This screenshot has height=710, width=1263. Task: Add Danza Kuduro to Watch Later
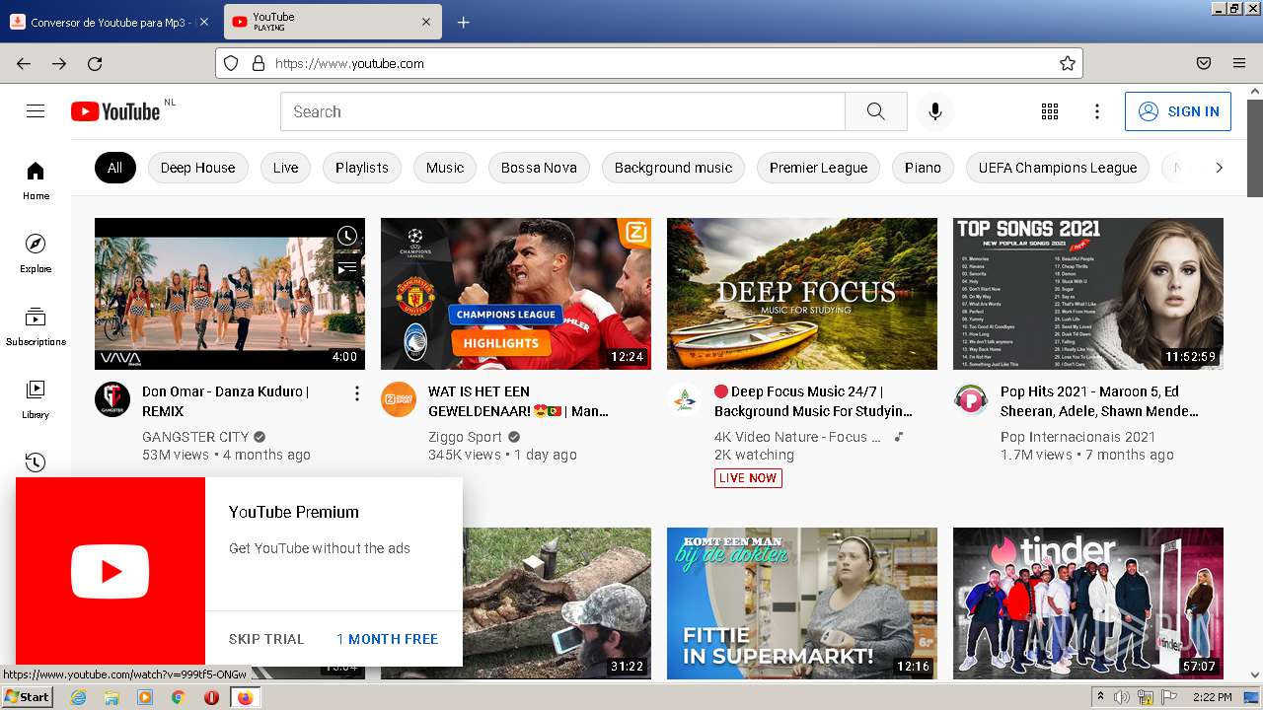coord(347,236)
